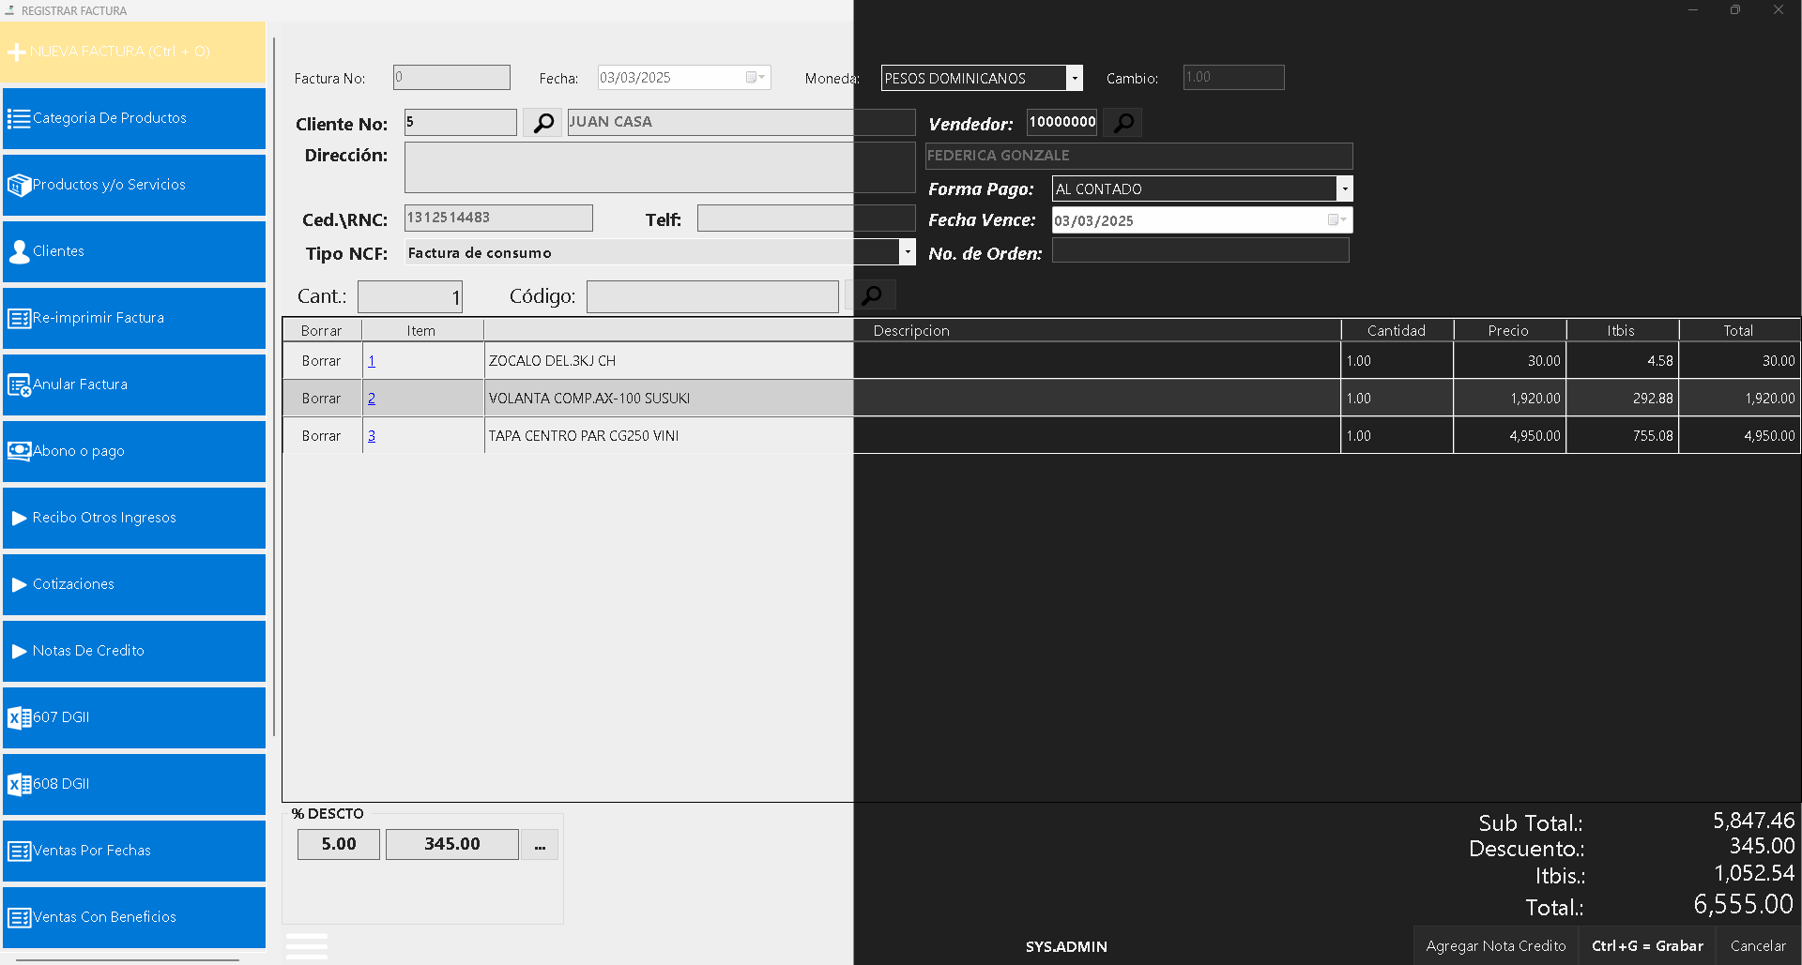The width and height of the screenshot is (1802, 965).
Task: Open the Fecha calendar picker icon
Action: click(x=755, y=78)
